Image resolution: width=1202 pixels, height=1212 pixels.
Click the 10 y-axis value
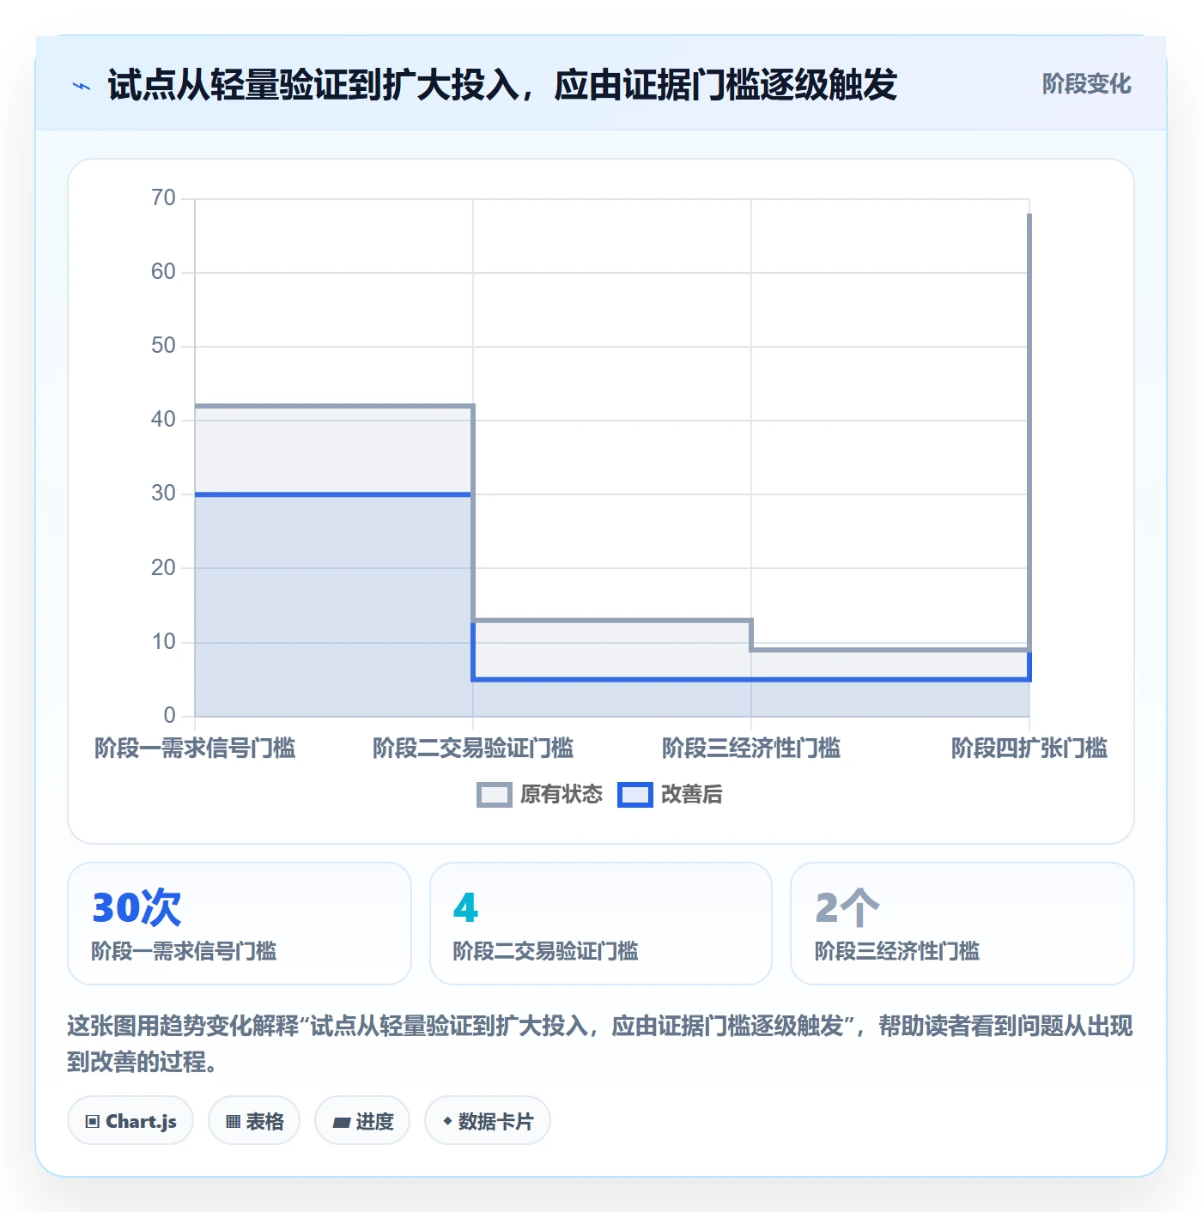(x=163, y=642)
